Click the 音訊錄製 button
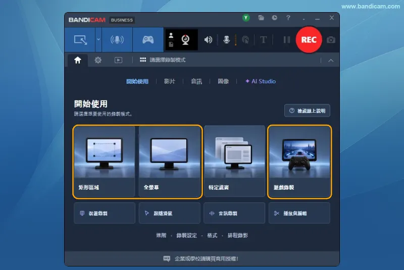The image size is (404, 270). (234, 213)
